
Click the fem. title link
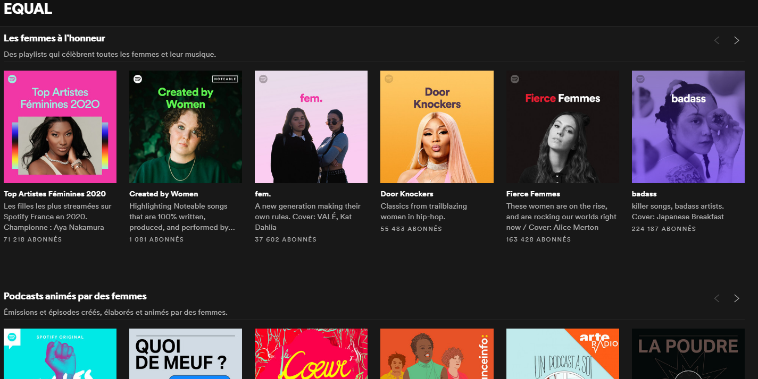263,194
